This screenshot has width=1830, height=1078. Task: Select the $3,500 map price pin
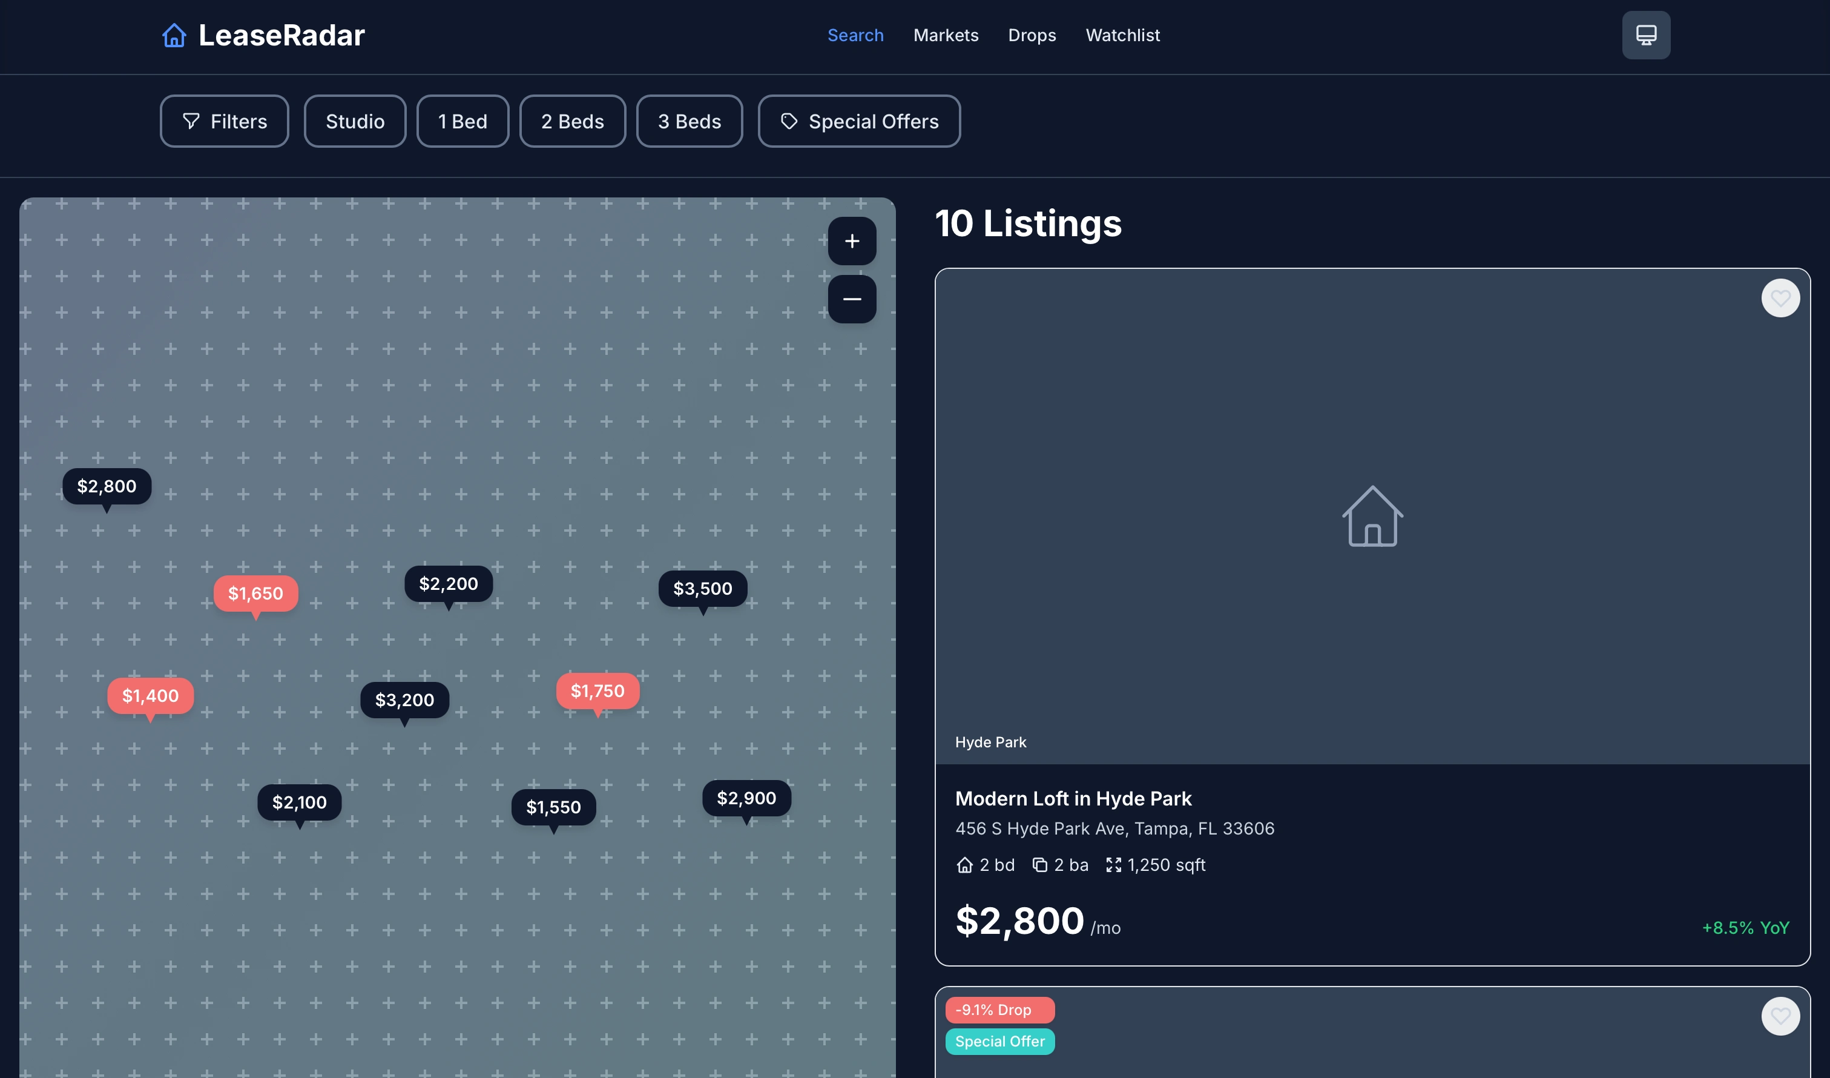point(702,589)
